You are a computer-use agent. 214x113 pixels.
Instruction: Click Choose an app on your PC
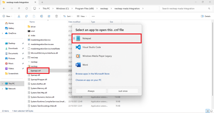tap(88, 80)
